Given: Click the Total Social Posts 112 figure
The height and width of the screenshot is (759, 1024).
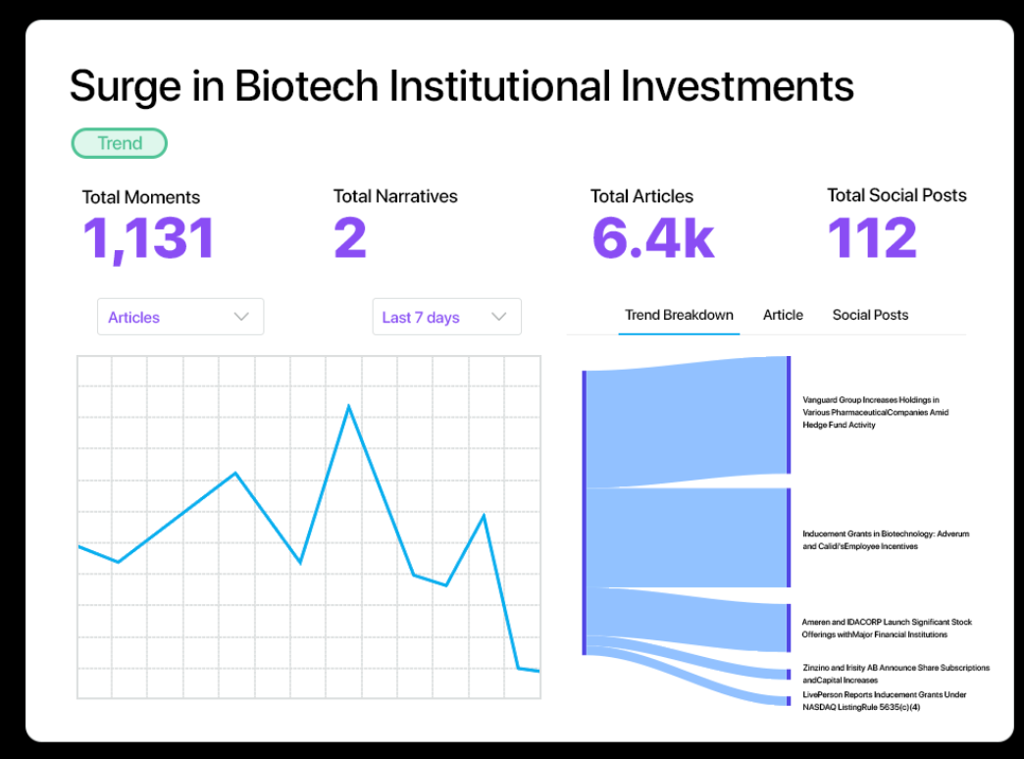Looking at the screenshot, I should point(872,238).
